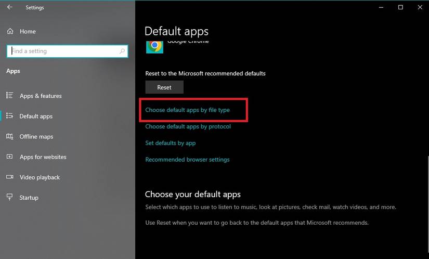The image size is (429, 259).
Task: Maximize the Settings window
Action: 400,7
